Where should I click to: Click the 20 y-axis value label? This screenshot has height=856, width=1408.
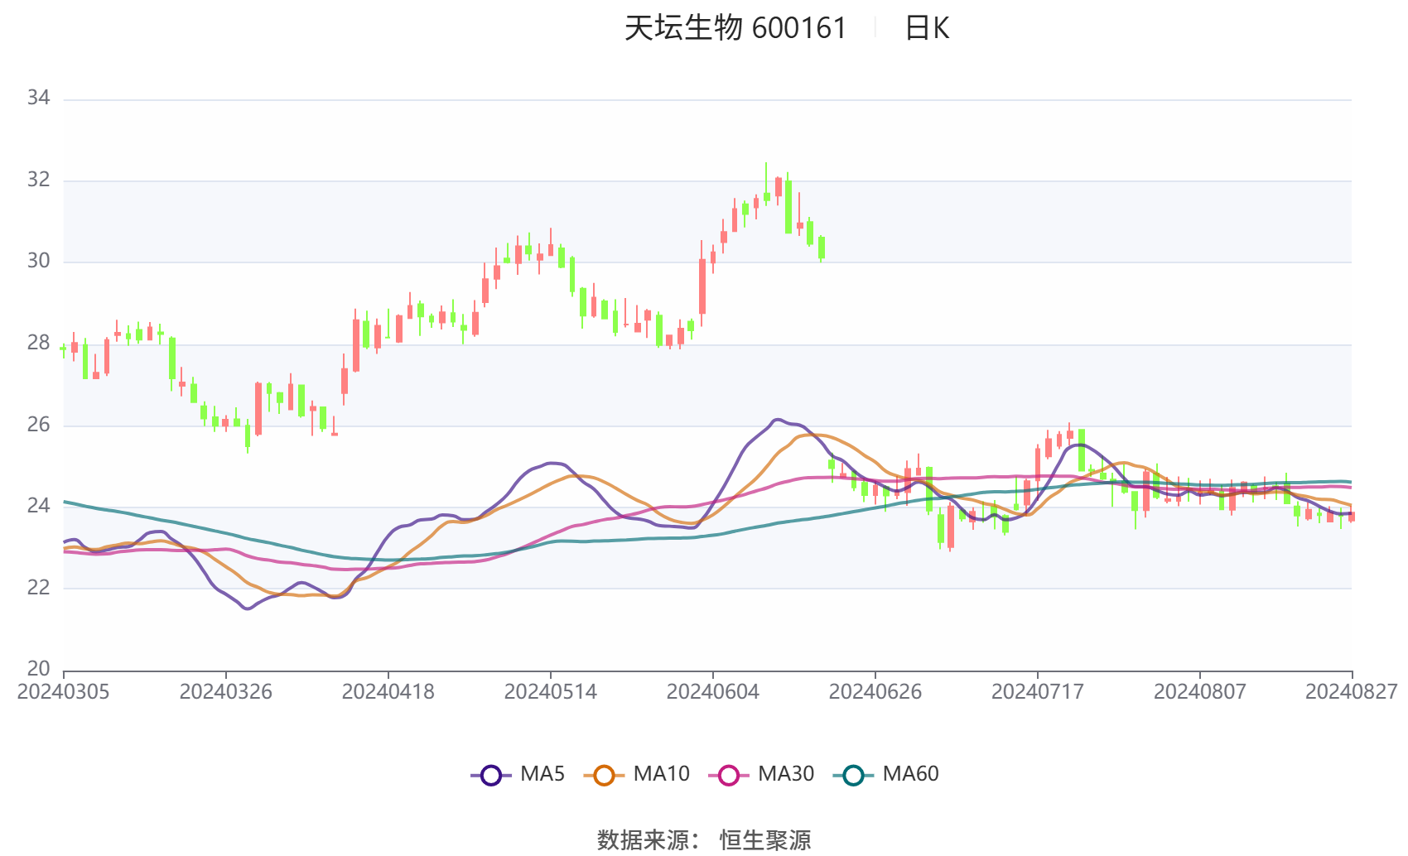[38, 669]
